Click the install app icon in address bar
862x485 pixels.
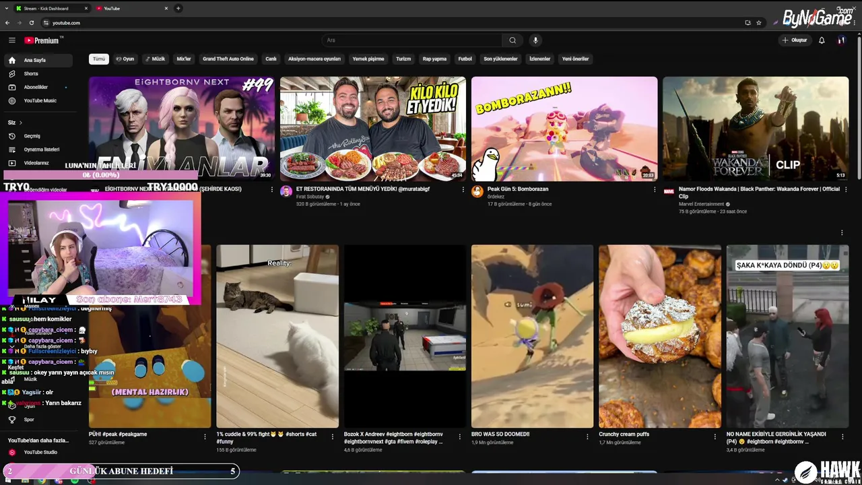pos(748,23)
